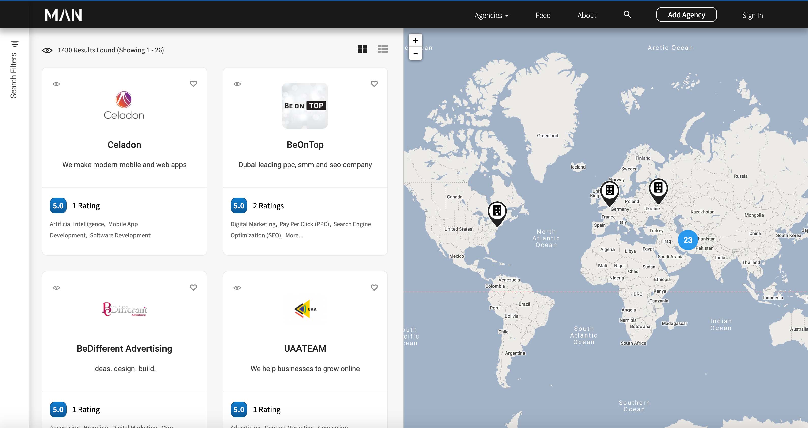808x428 pixels.
Task: Click the search magnifier icon in header
Action: click(x=627, y=14)
